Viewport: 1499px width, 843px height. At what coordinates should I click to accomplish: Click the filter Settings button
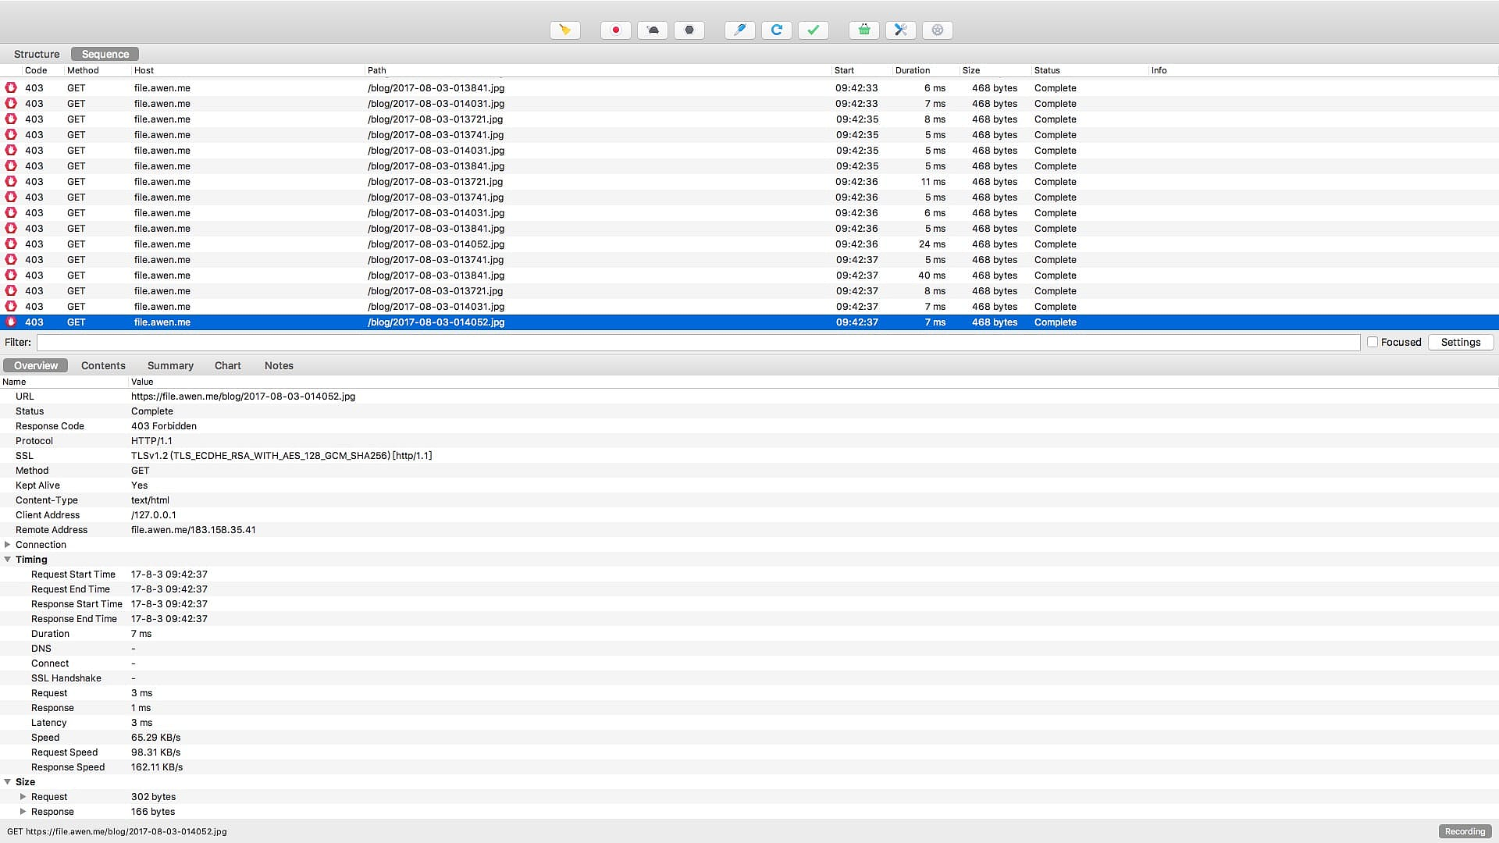pyautogui.click(x=1460, y=342)
